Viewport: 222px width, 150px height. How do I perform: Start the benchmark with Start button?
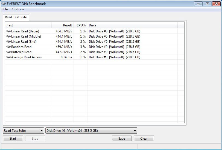pyautogui.click(x=13, y=139)
